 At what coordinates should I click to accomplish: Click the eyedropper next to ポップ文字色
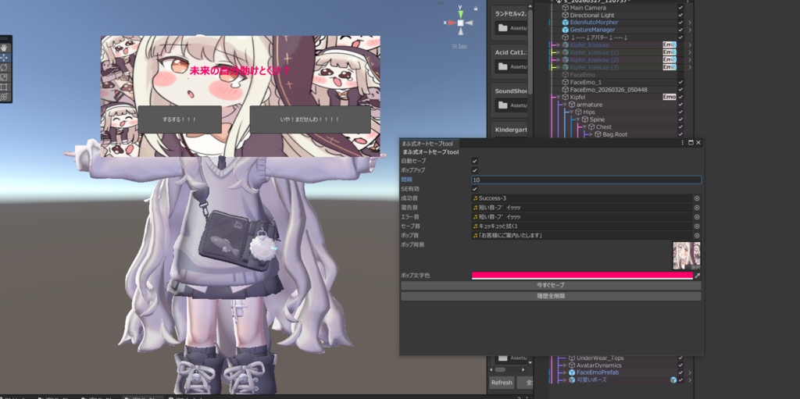tap(698, 276)
